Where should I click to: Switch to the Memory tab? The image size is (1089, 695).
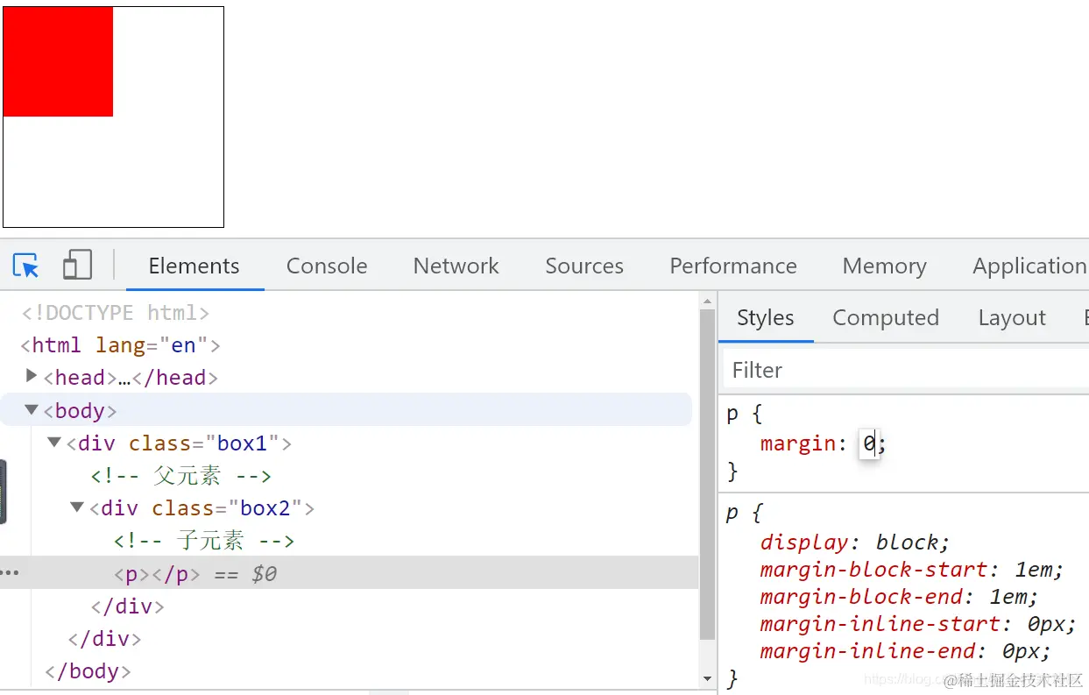[x=884, y=266]
